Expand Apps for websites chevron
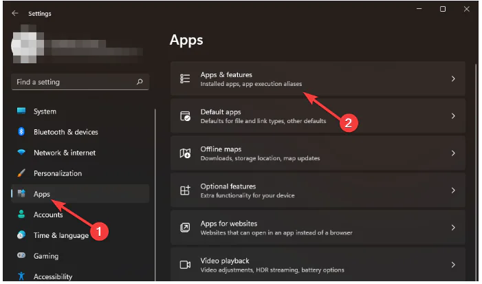The image size is (482, 284). click(x=453, y=228)
